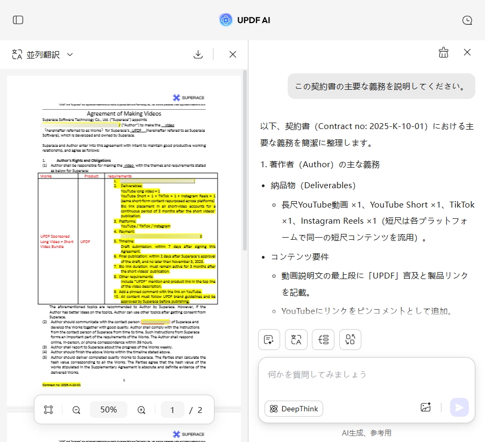Image resolution: width=485 pixels, height=442 pixels.
Task: Close the translation preview panel
Action: (x=232, y=54)
